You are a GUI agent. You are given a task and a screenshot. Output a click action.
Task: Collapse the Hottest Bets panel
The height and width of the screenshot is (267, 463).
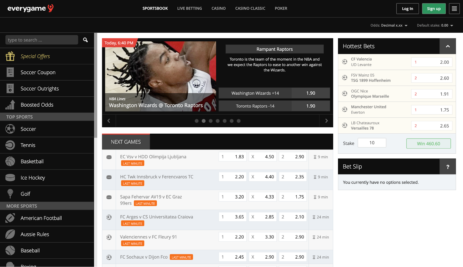447,46
